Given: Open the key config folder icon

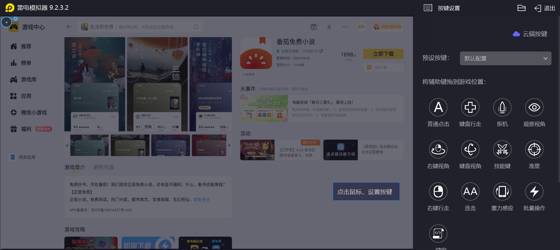Looking at the screenshot, I should (x=522, y=8).
